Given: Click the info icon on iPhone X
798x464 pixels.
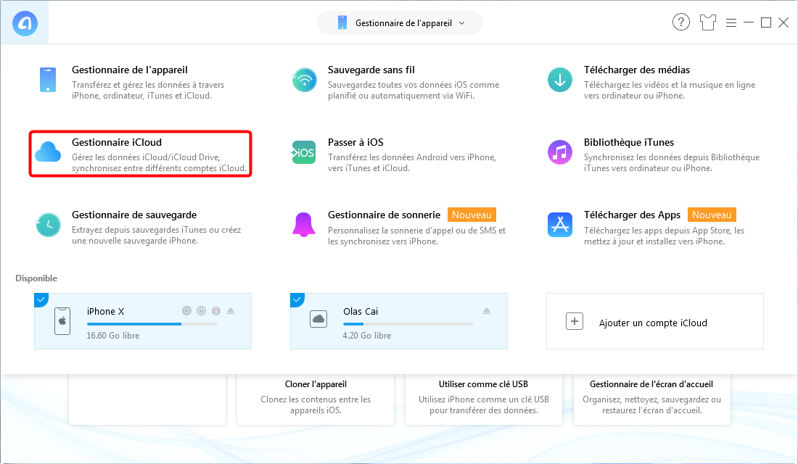Looking at the screenshot, I should tap(215, 311).
